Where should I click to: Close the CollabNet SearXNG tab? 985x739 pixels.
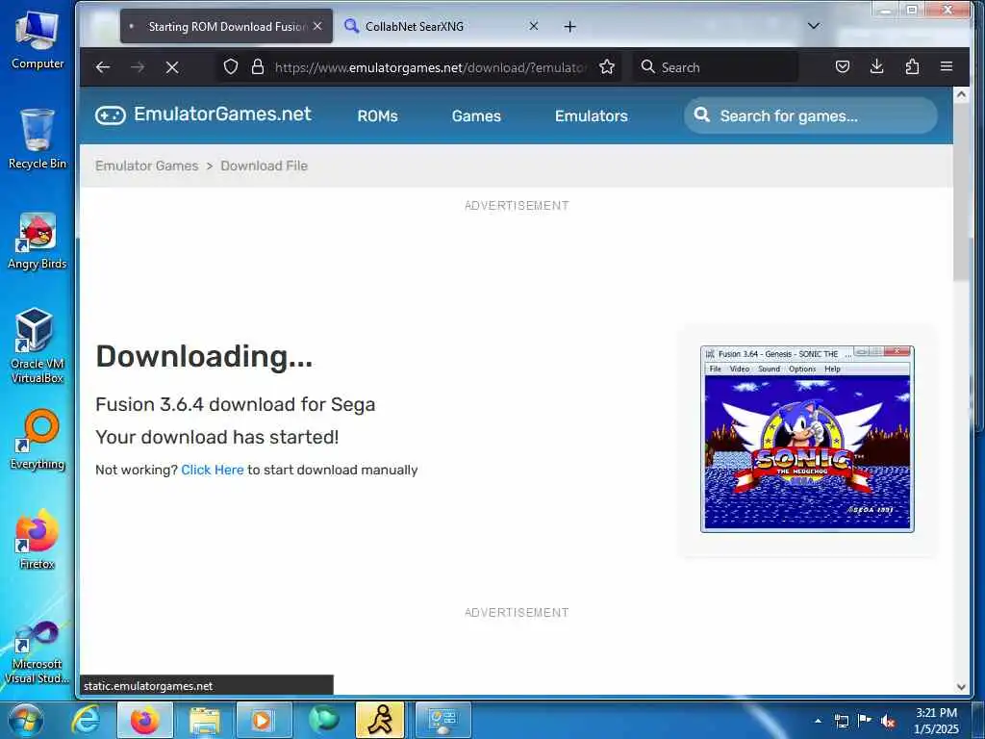pos(533,26)
